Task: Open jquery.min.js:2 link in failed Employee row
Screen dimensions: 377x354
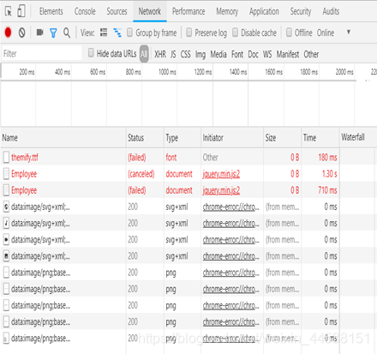Action: [x=221, y=190]
